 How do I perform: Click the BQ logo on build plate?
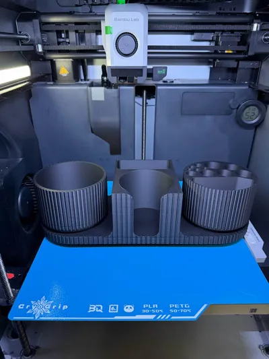tap(95, 308)
